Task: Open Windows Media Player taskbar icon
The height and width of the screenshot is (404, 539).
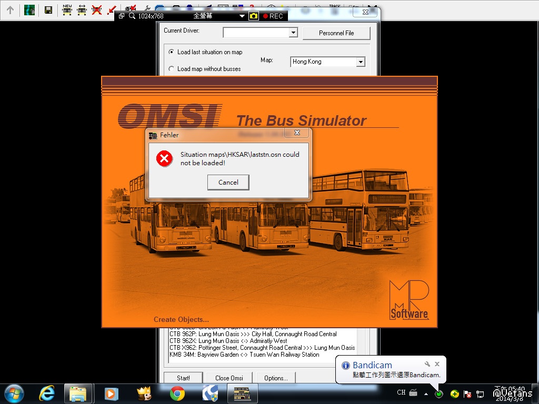Action: 111,393
